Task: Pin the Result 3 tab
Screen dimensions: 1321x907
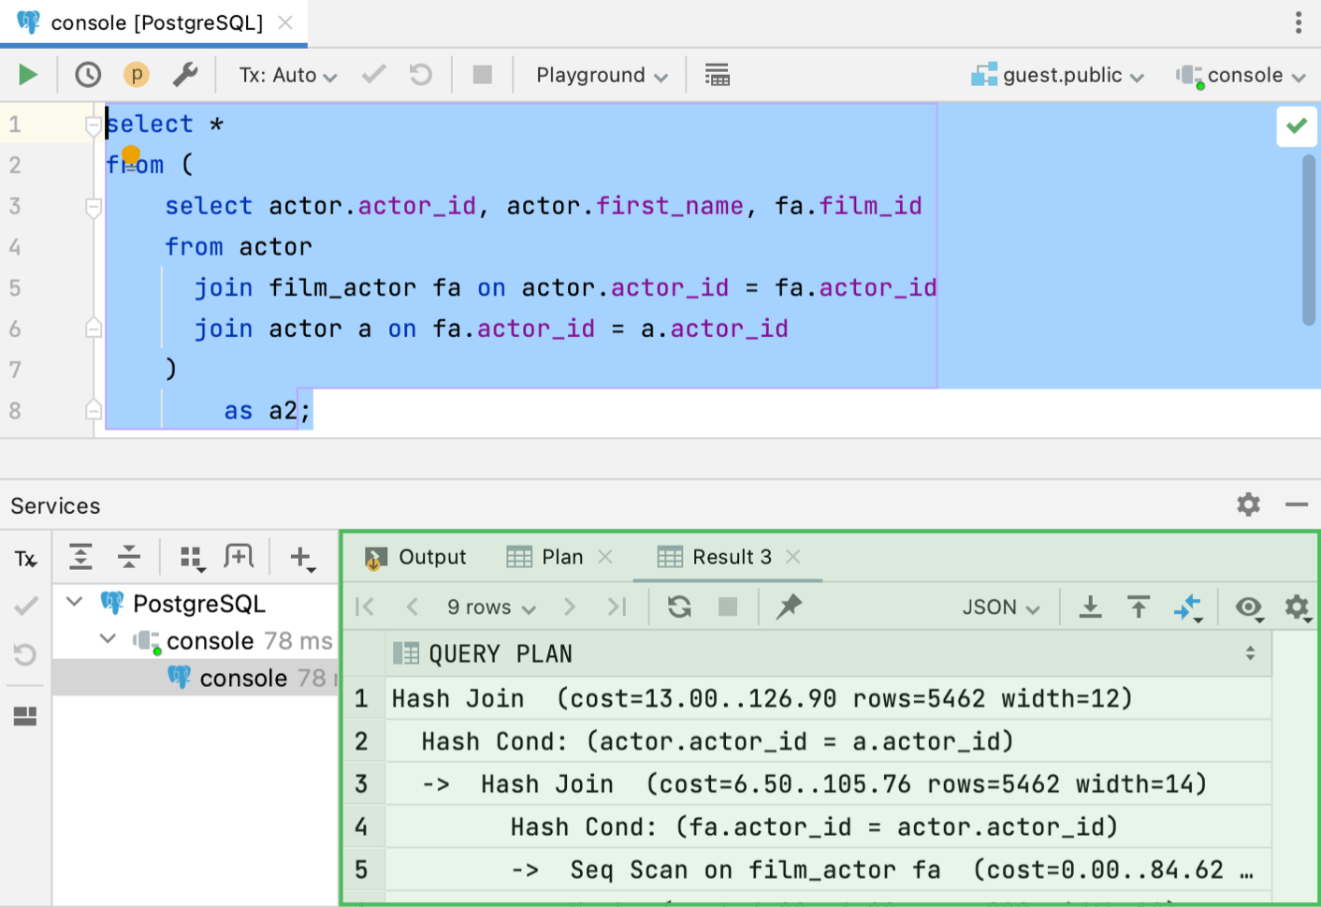Action: point(789,607)
